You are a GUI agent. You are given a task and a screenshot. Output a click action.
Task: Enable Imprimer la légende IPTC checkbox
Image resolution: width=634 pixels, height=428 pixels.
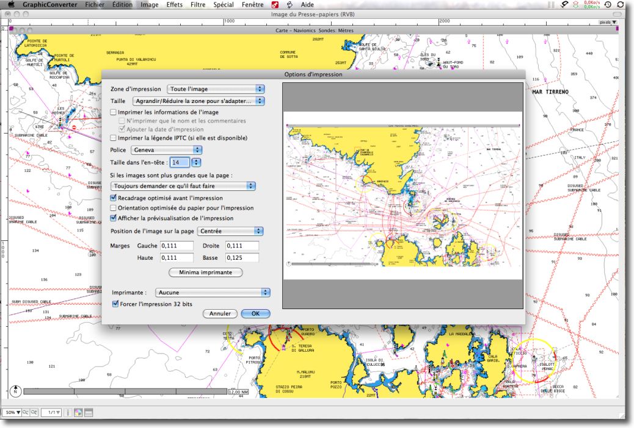(x=113, y=138)
